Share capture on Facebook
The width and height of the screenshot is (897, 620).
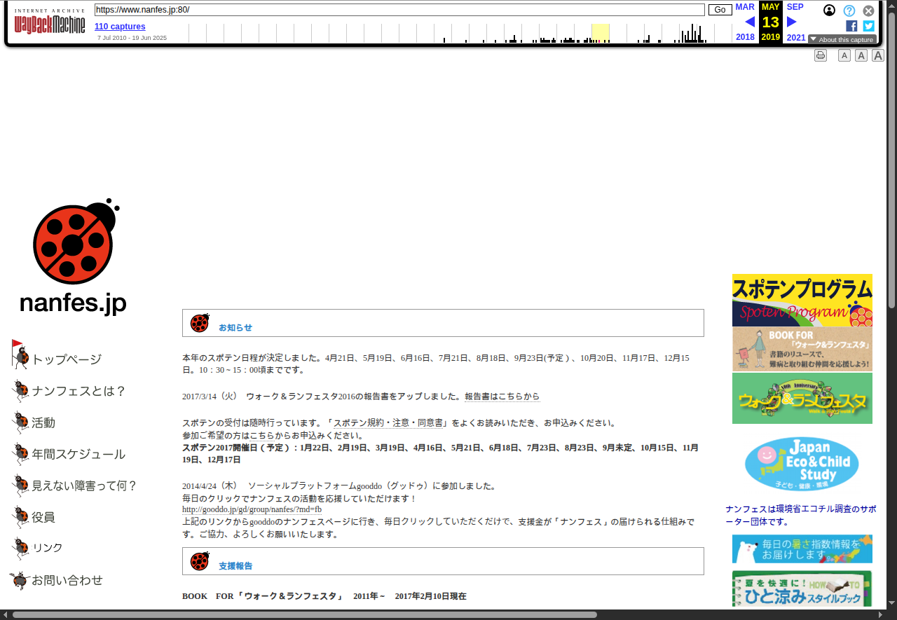(851, 26)
